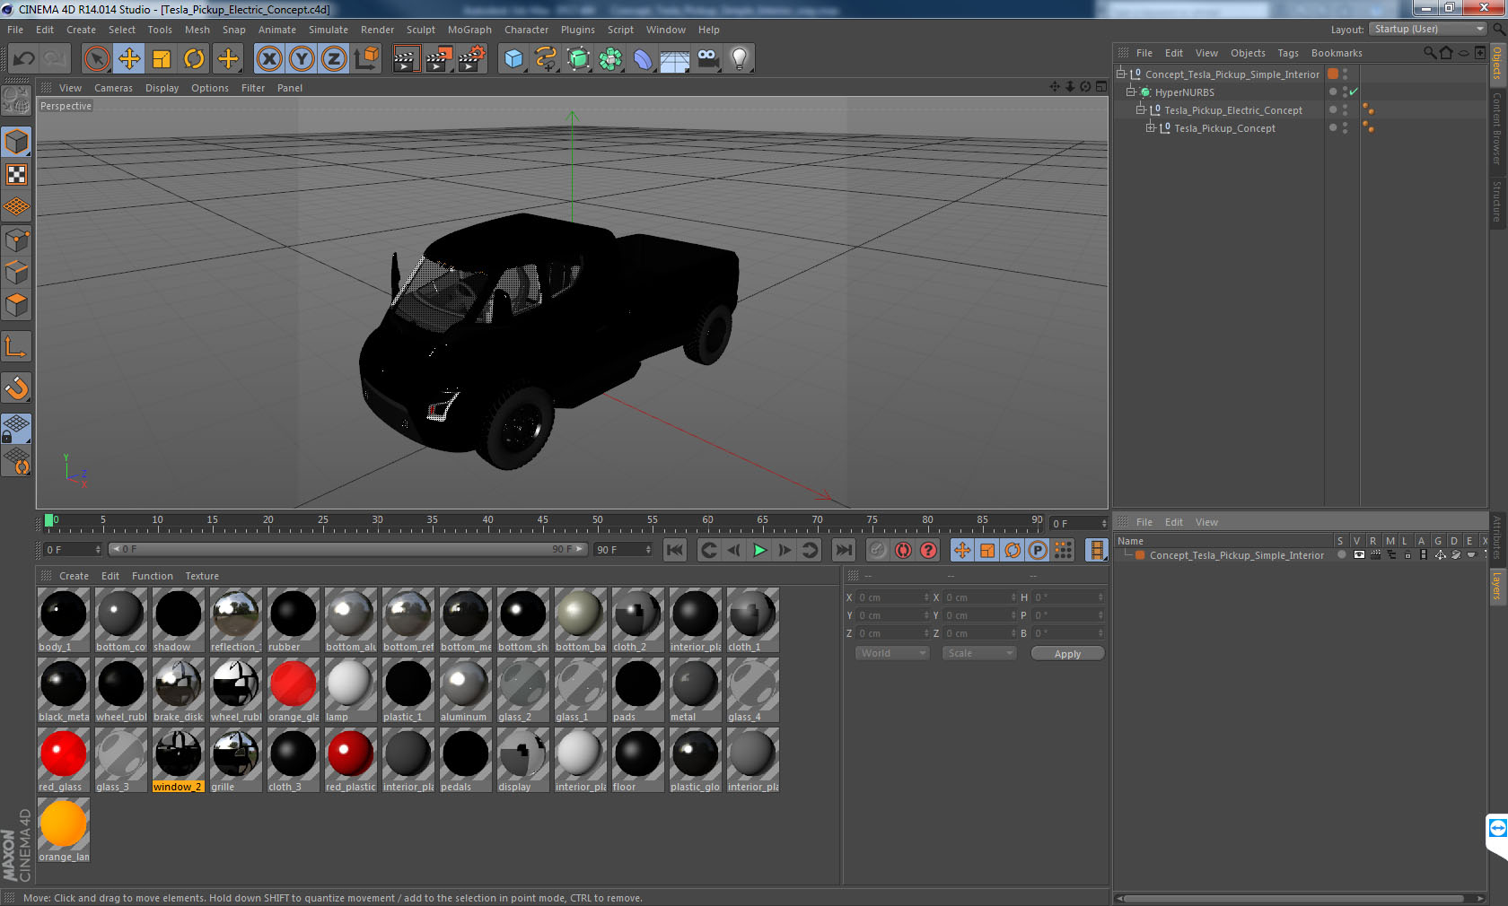Toggle autokeying button

903,550
